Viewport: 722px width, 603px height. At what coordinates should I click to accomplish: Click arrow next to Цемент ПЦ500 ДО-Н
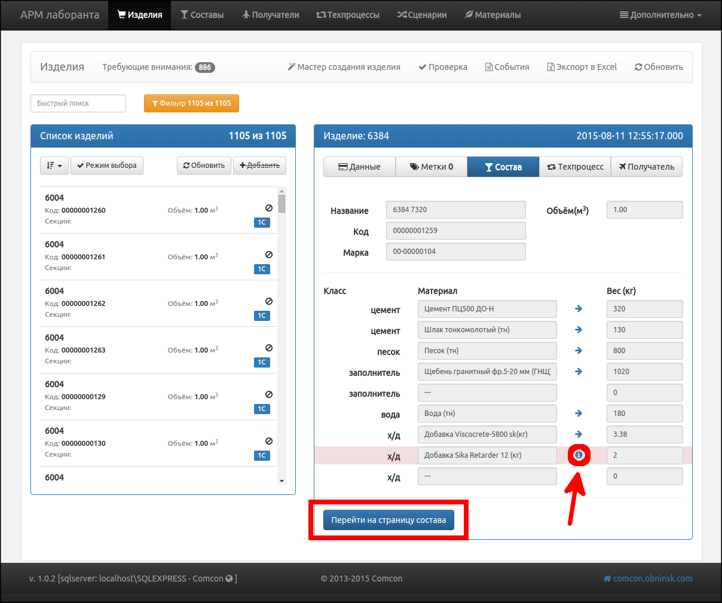pyautogui.click(x=579, y=309)
